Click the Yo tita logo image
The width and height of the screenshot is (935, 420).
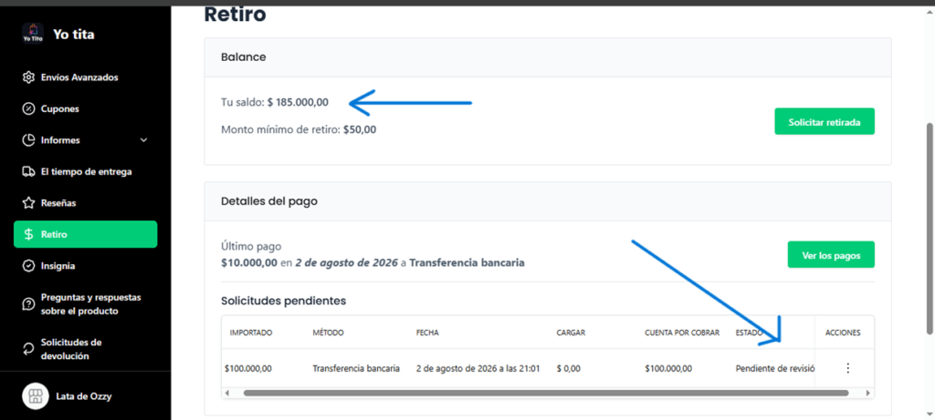[x=33, y=34]
